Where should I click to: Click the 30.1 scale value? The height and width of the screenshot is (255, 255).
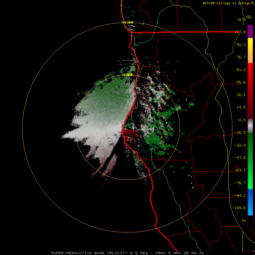(241, 95)
